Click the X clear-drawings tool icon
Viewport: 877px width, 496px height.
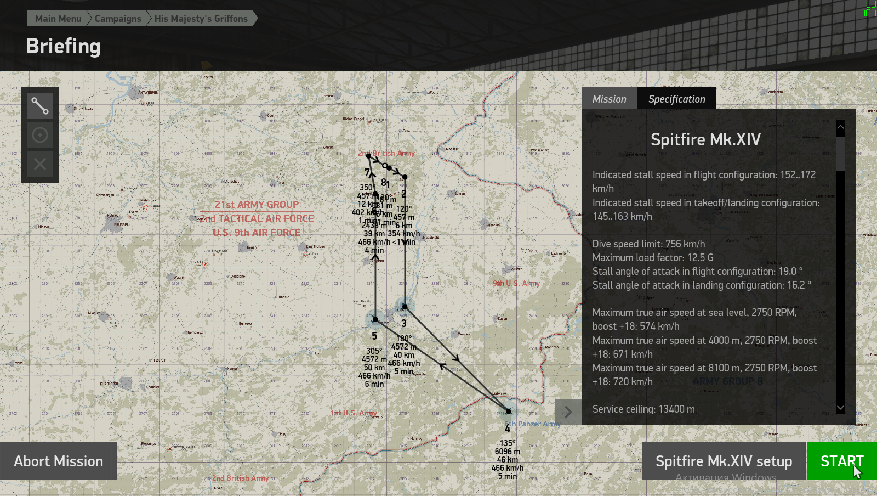tap(40, 164)
